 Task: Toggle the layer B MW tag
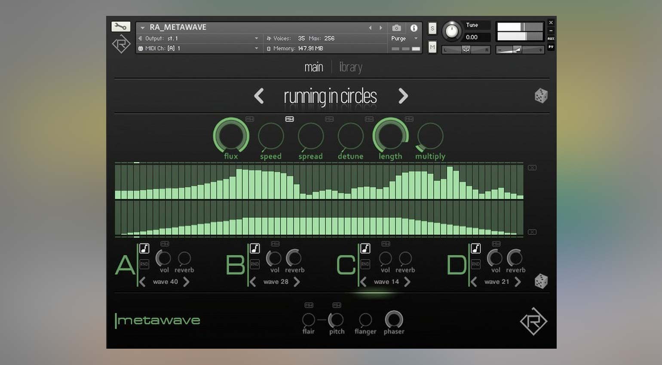coord(275,243)
